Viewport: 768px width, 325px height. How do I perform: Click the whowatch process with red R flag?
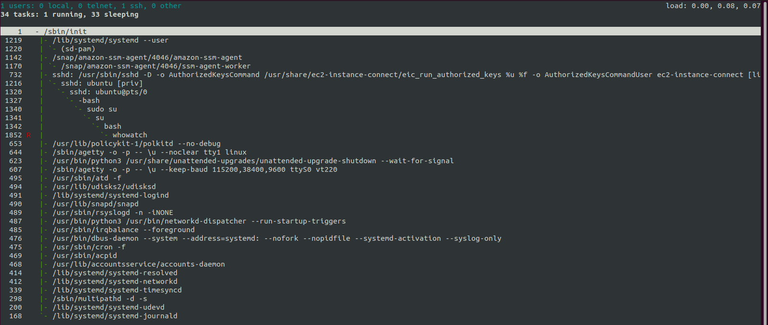(130, 135)
